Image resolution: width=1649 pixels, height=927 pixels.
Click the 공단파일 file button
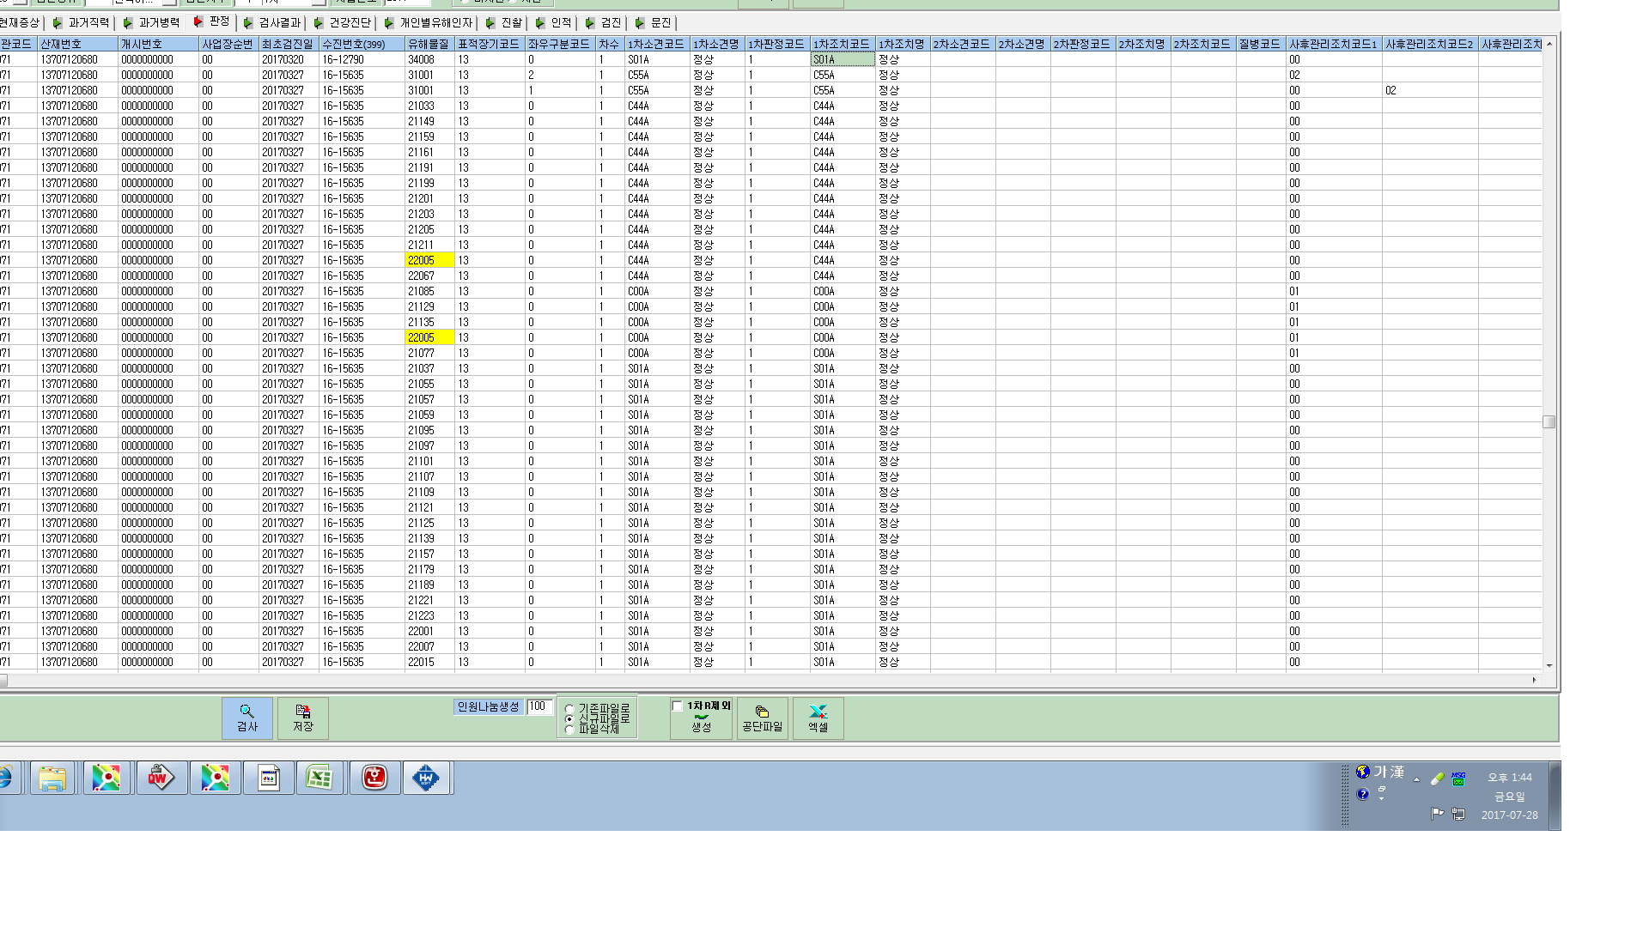pyautogui.click(x=762, y=718)
